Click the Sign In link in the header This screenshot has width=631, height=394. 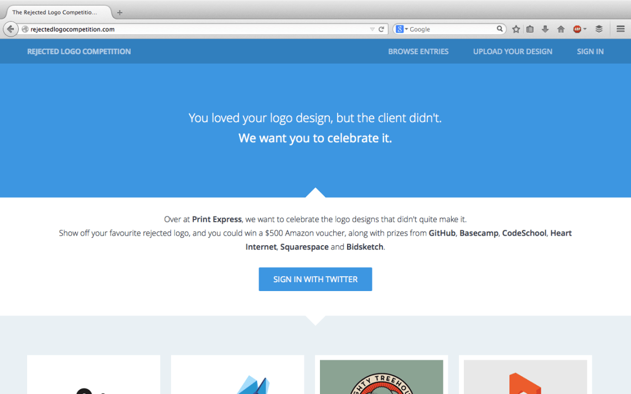click(x=590, y=51)
